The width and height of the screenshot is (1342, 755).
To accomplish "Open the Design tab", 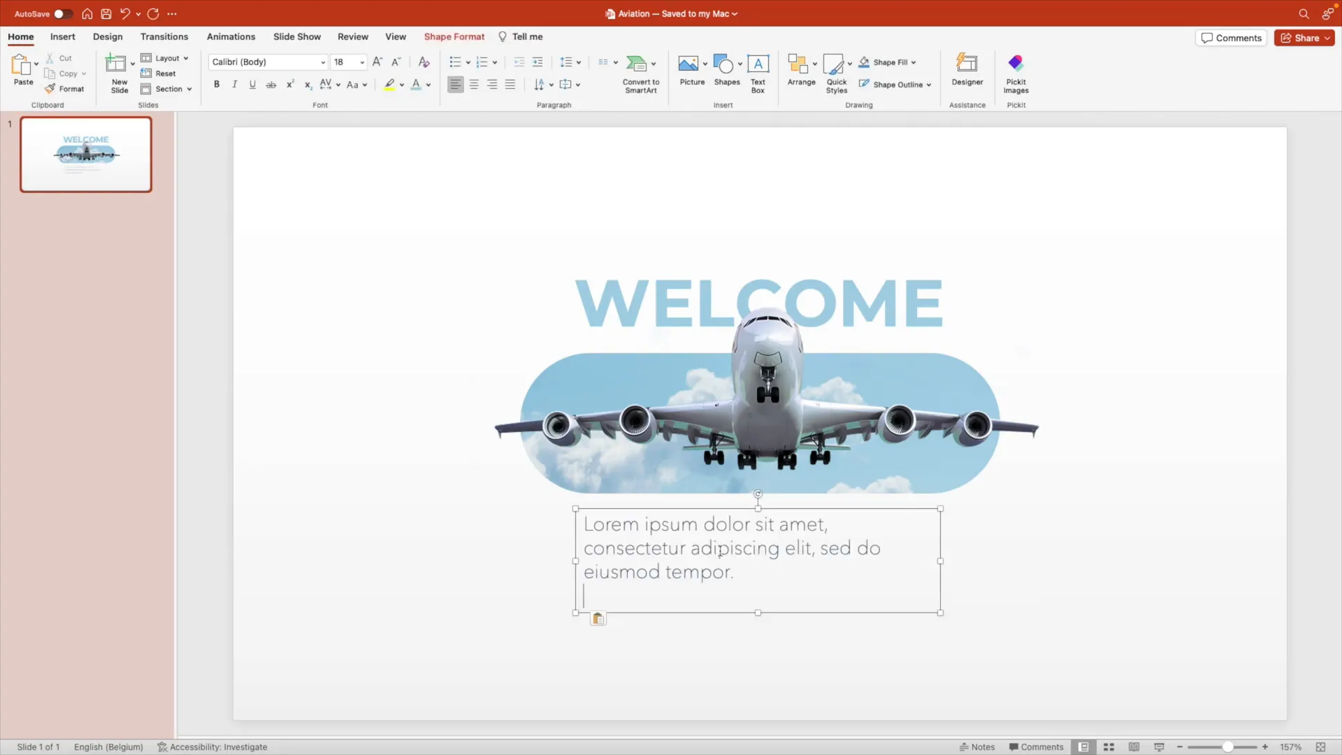I will tap(108, 36).
